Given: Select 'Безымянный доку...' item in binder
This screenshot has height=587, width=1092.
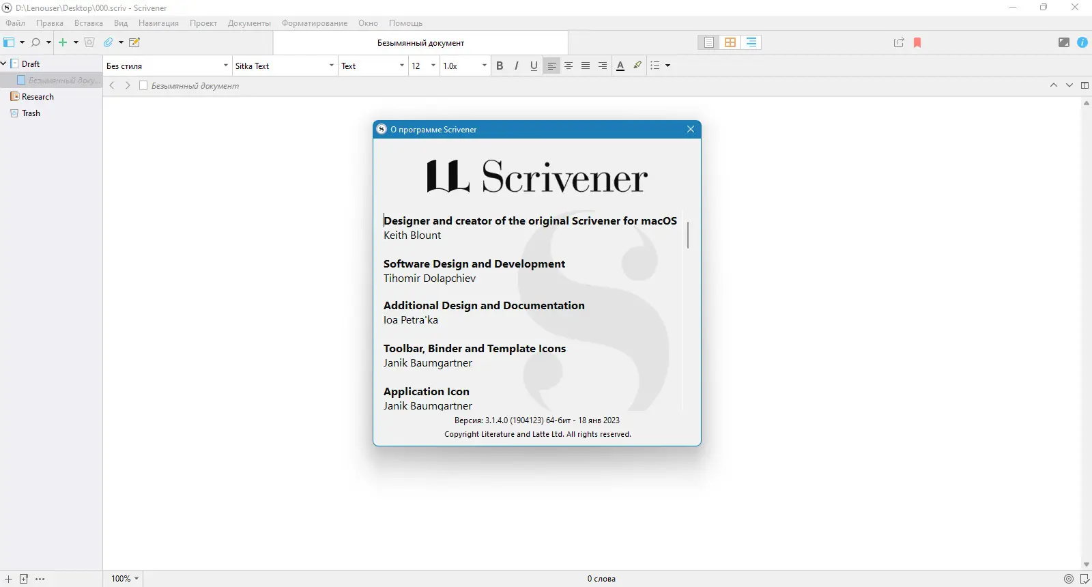Looking at the screenshot, I should pos(51,81).
